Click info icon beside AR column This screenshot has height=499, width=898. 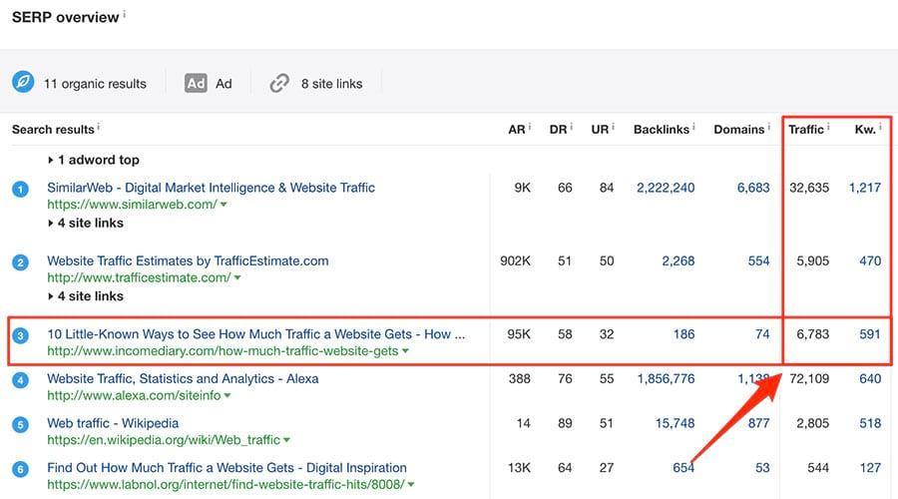tap(530, 127)
